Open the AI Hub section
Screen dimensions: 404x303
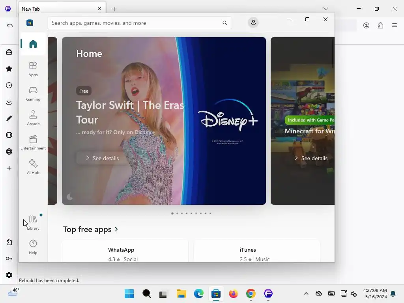pyautogui.click(x=33, y=167)
